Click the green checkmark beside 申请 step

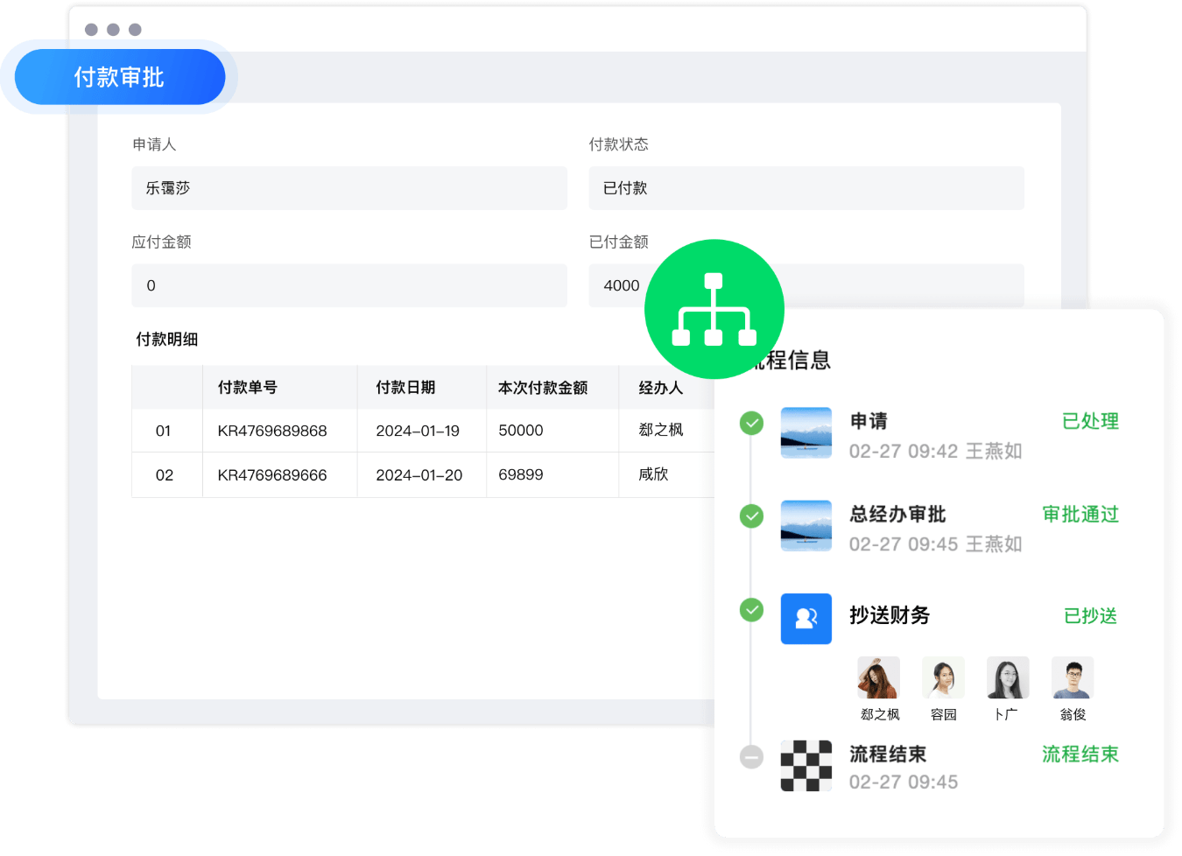coord(751,424)
